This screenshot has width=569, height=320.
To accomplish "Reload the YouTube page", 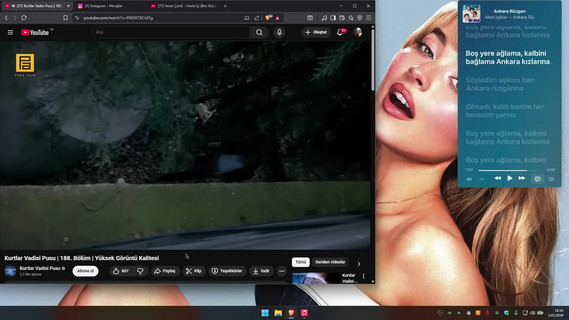I will pos(24,18).
